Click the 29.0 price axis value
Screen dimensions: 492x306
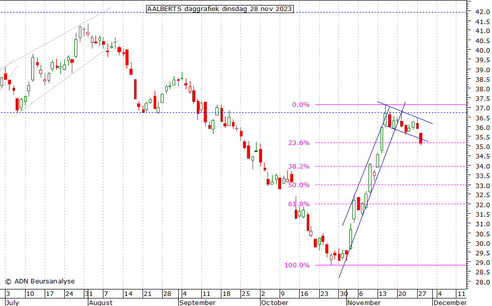tap(482, 263)
